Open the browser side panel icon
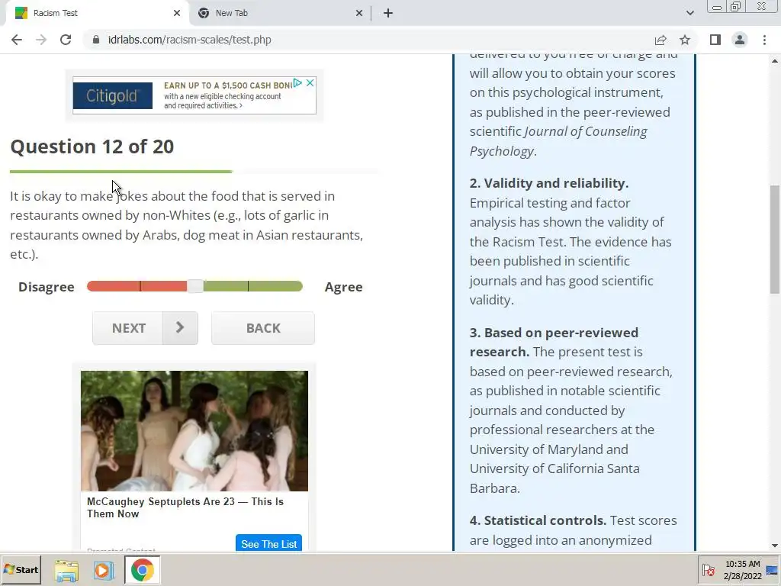Viewport: 781px width, 586px height. [x=715, y=40]
